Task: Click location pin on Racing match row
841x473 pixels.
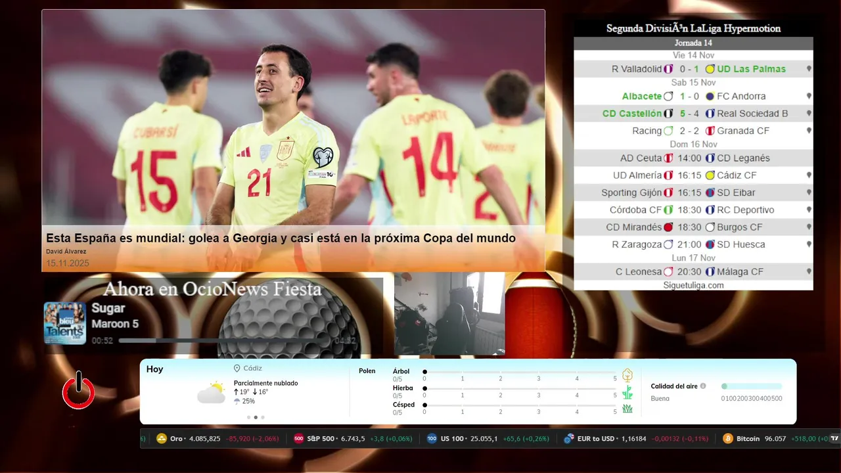Action: click(x=809, y=131)
